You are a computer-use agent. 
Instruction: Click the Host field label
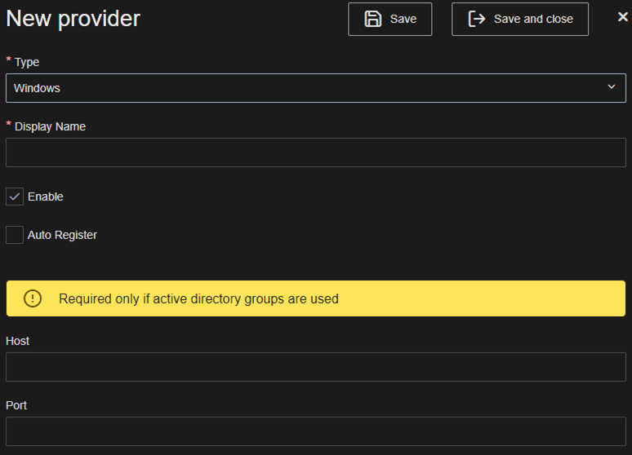(x=17, y=341)
